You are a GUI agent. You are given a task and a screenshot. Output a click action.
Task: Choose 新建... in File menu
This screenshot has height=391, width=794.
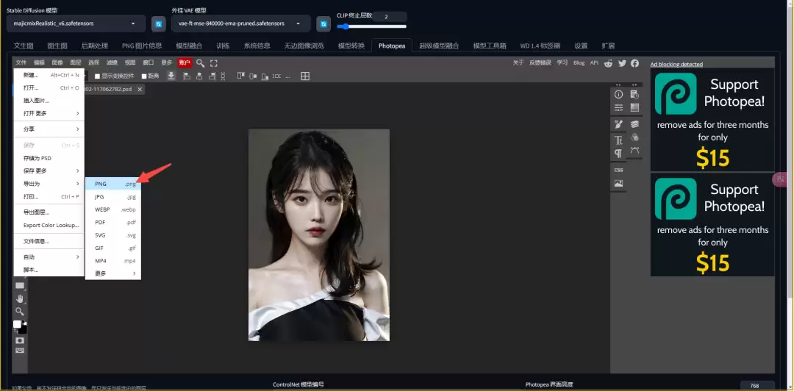point(49,75)
